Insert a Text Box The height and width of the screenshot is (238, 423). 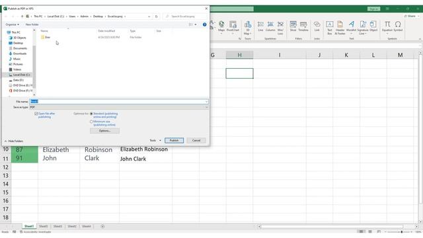(x=330, y=28)
